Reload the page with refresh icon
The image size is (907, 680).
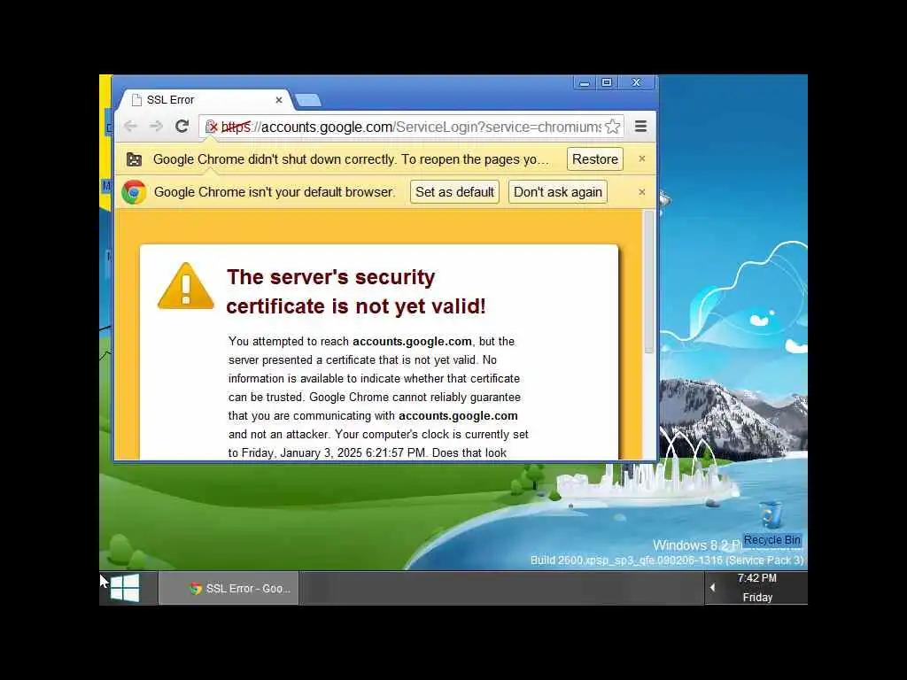182,126
